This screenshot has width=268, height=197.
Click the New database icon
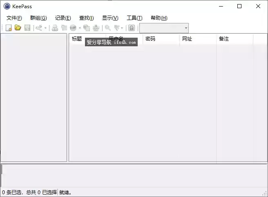pyautogui.click(x=9, y=28)
